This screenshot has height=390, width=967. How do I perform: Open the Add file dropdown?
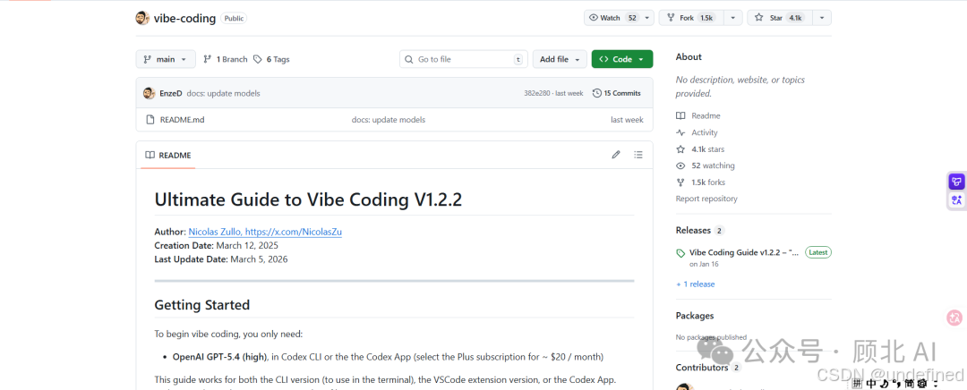pos(560,59)
